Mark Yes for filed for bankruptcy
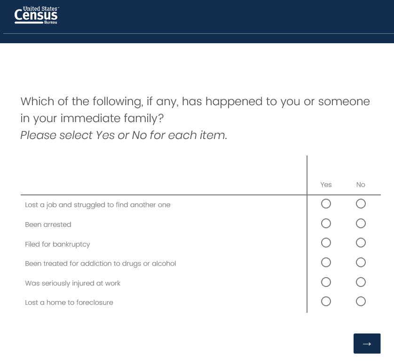 (326, 243)
